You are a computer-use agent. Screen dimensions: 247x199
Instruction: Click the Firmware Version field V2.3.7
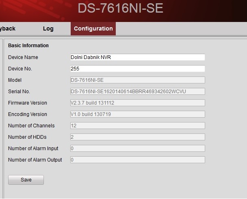(138, 103)
